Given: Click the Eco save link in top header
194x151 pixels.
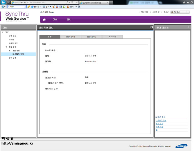Looking at the screenshot, I should click(x=145, y=12).
